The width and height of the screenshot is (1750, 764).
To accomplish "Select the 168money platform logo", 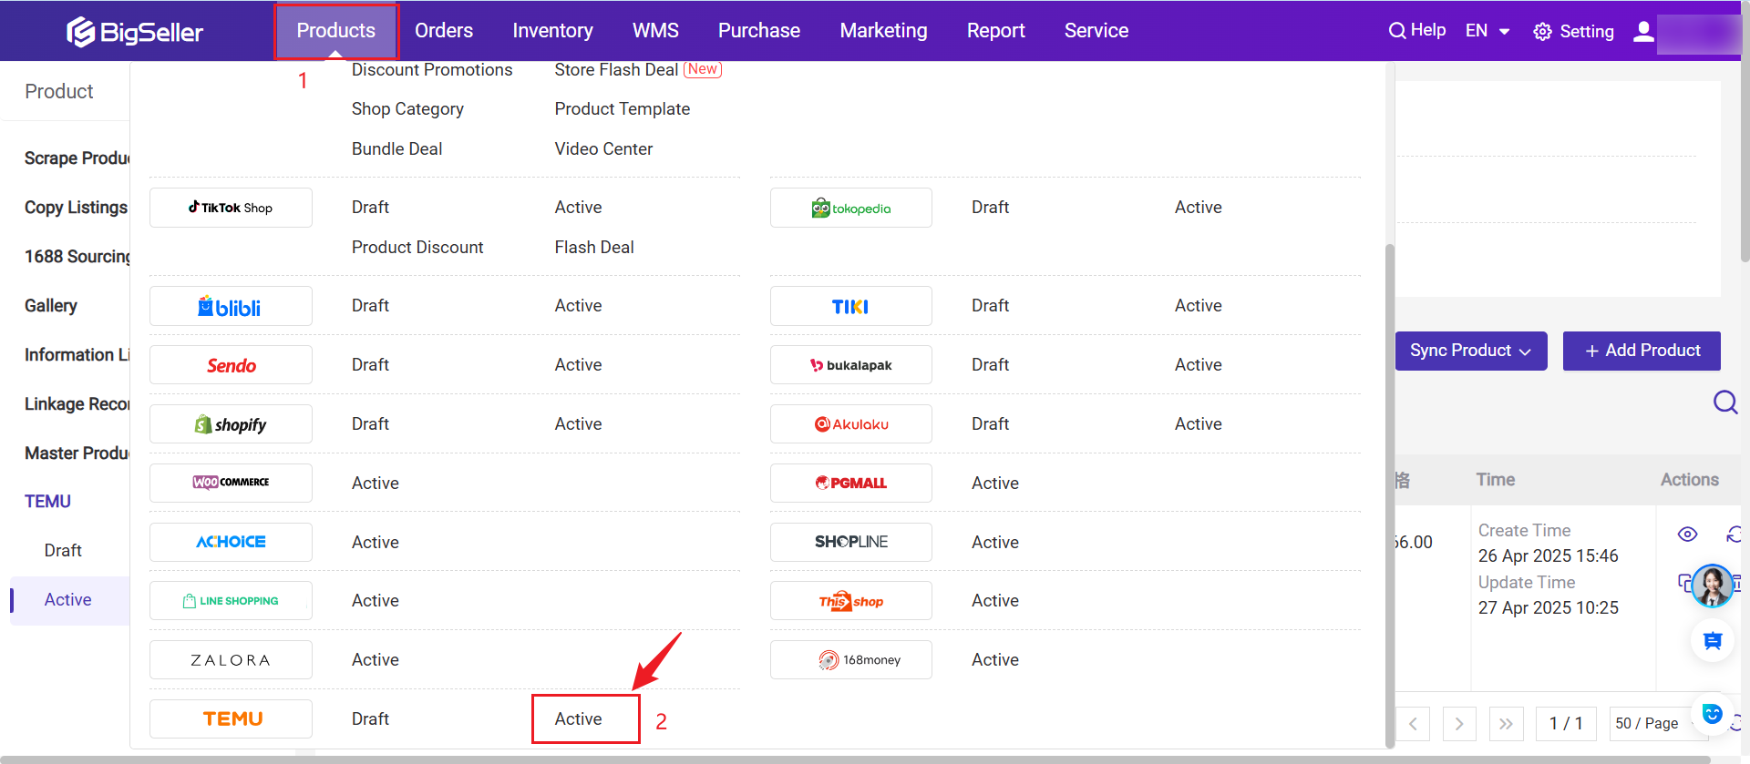I will coord(851,660).
